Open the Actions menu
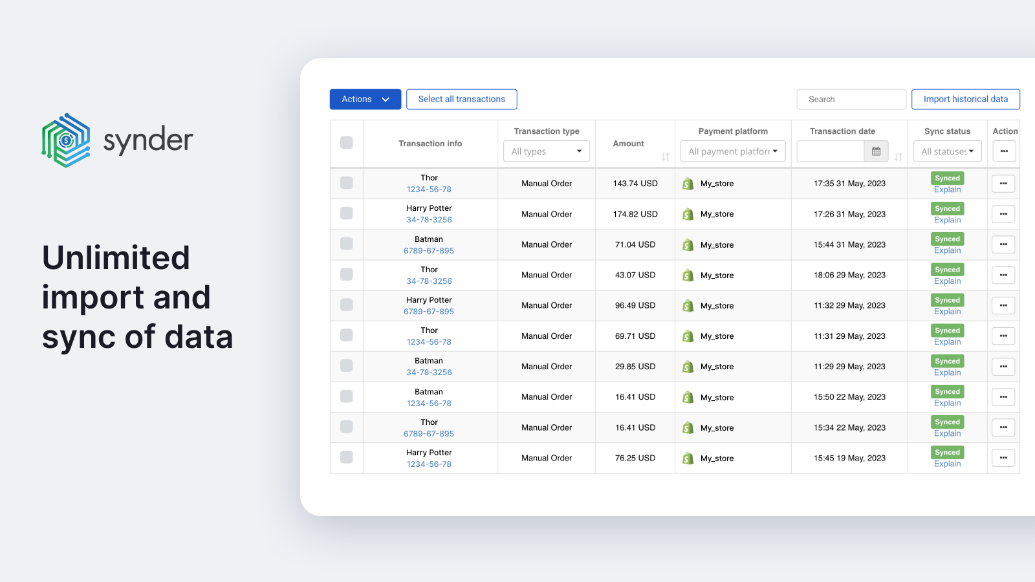This screenshot has height=582, width=1035. click(365, 99)
